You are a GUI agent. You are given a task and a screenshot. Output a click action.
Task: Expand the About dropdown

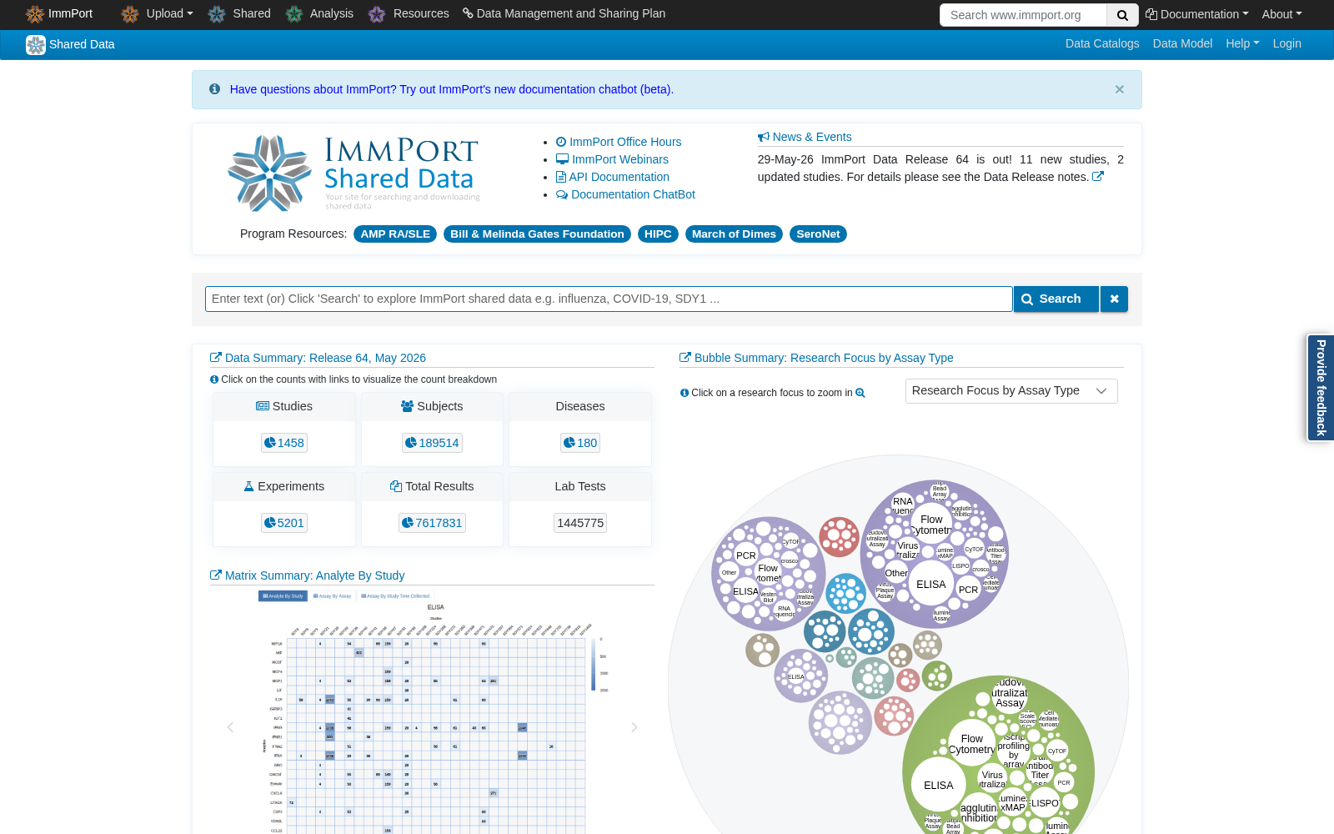click(1281, 14)
